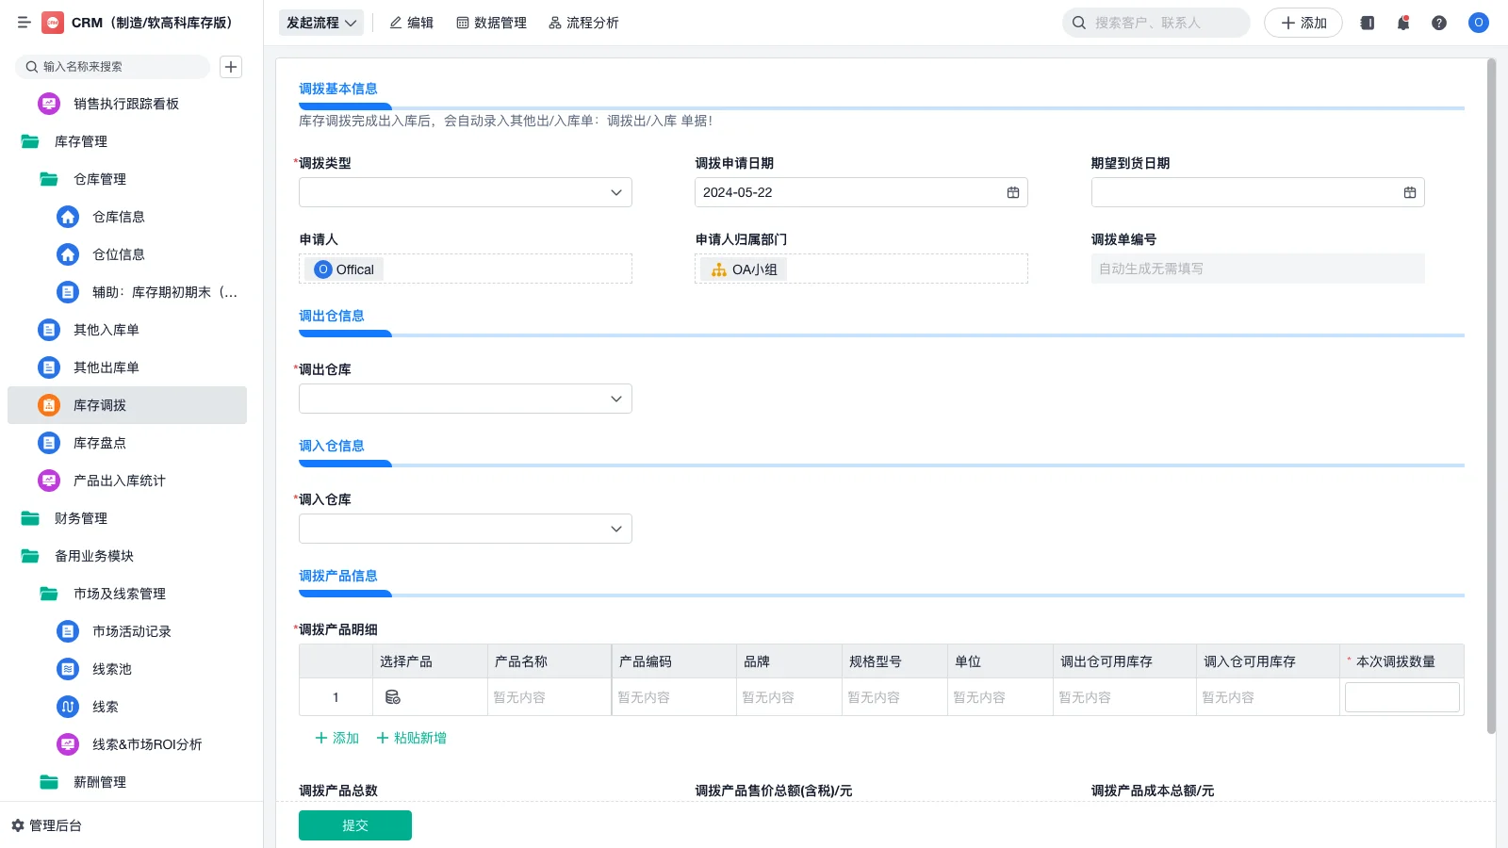Click the 粘贴新增 link below product table

411,738
